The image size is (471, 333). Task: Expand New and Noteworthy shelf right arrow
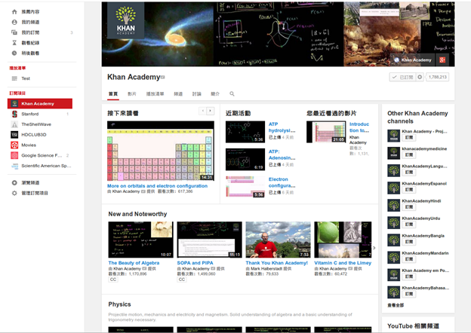pos(374,247)
